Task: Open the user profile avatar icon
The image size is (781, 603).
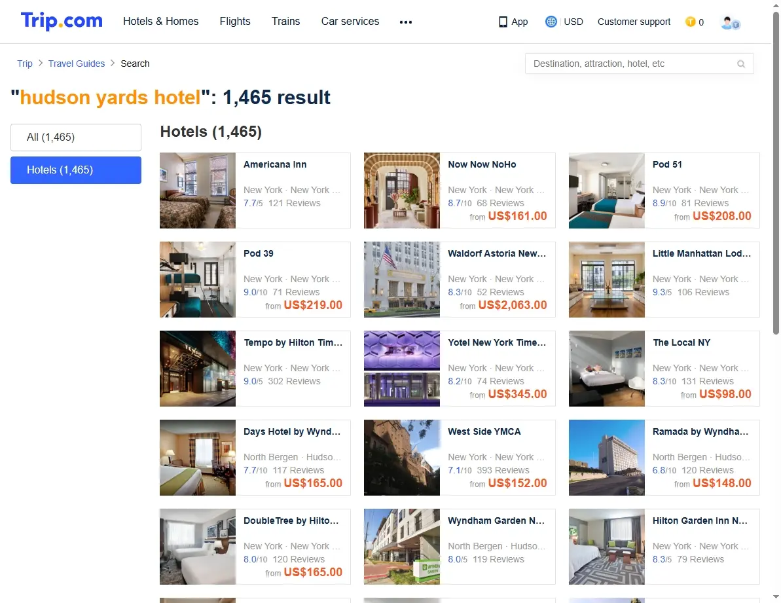Action: click(730, 22)
